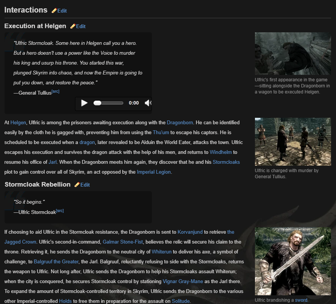
Task: Click the Execution at Helgen heading text
Action: tap(35, 26)
